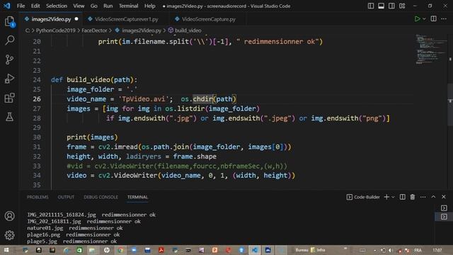Open the run button dropdown arrow
Viewport: 453px width, 255px height.
pyautogui.click(x=424, y=19)
